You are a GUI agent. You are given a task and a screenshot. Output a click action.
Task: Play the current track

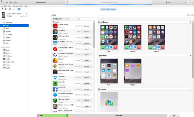[11, 2]
